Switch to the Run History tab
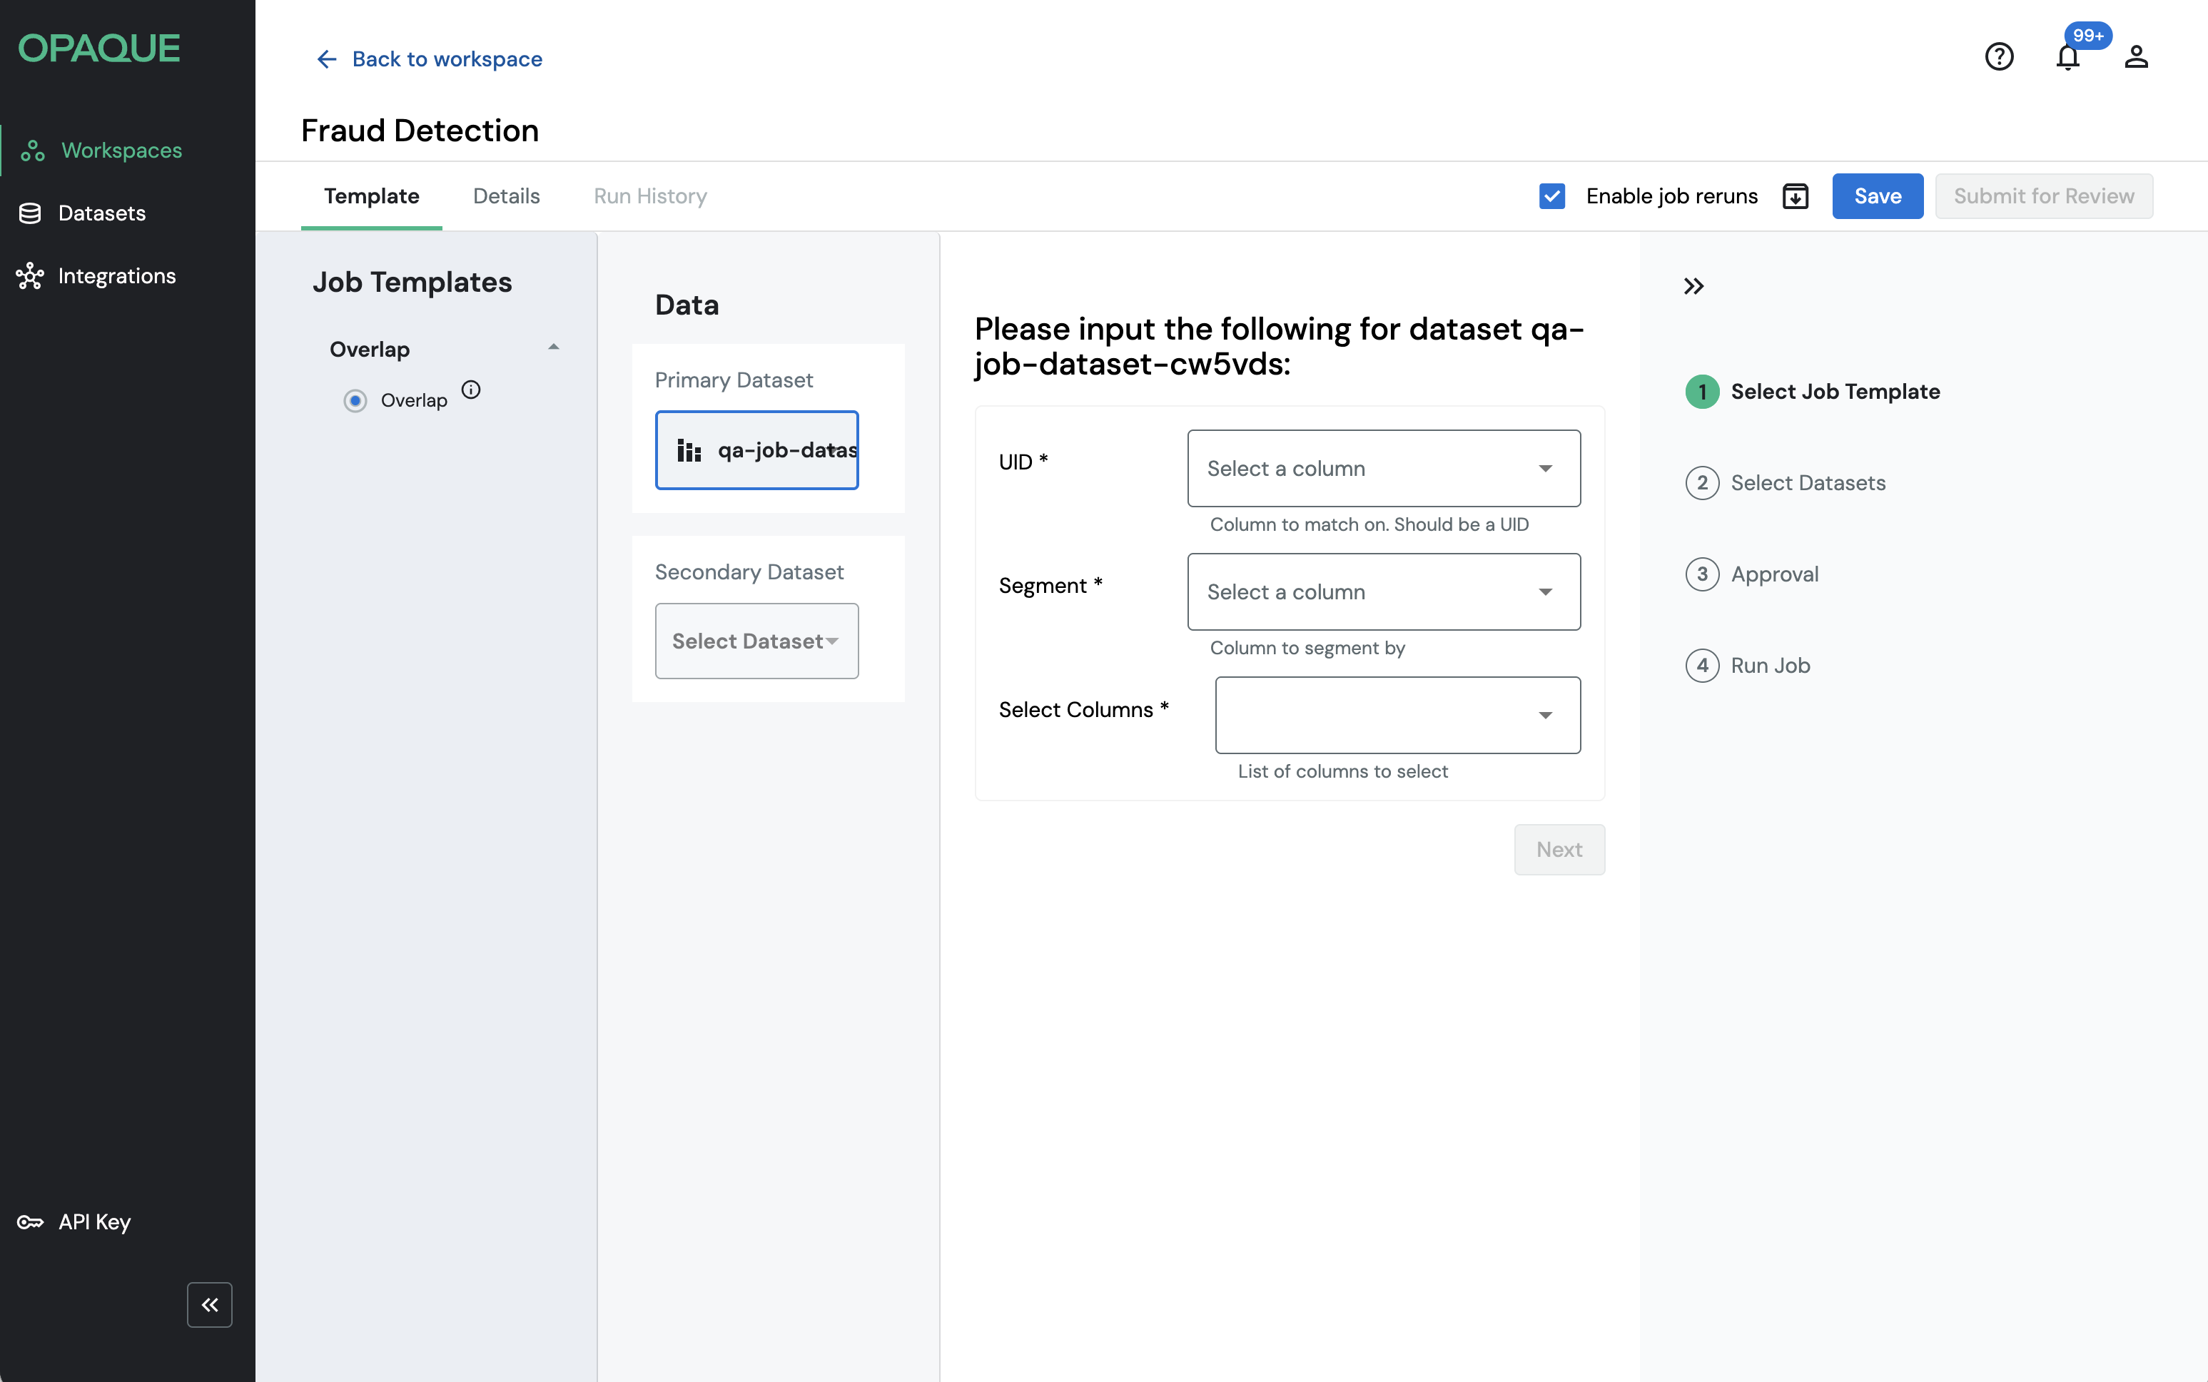2208x1382 pixels. pyautogui.click(x=650, y=196)
